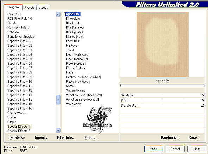
Task: Select Pipes (vertical) filter
Action: click(76, 64)
